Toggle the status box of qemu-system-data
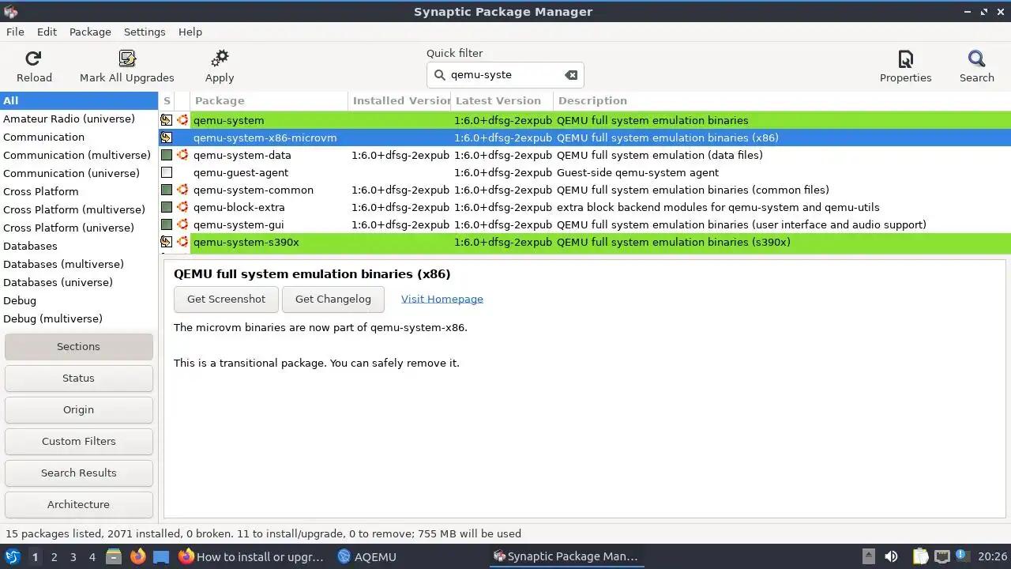This screenshot has height=569, width=1011. tap(167, 155)
